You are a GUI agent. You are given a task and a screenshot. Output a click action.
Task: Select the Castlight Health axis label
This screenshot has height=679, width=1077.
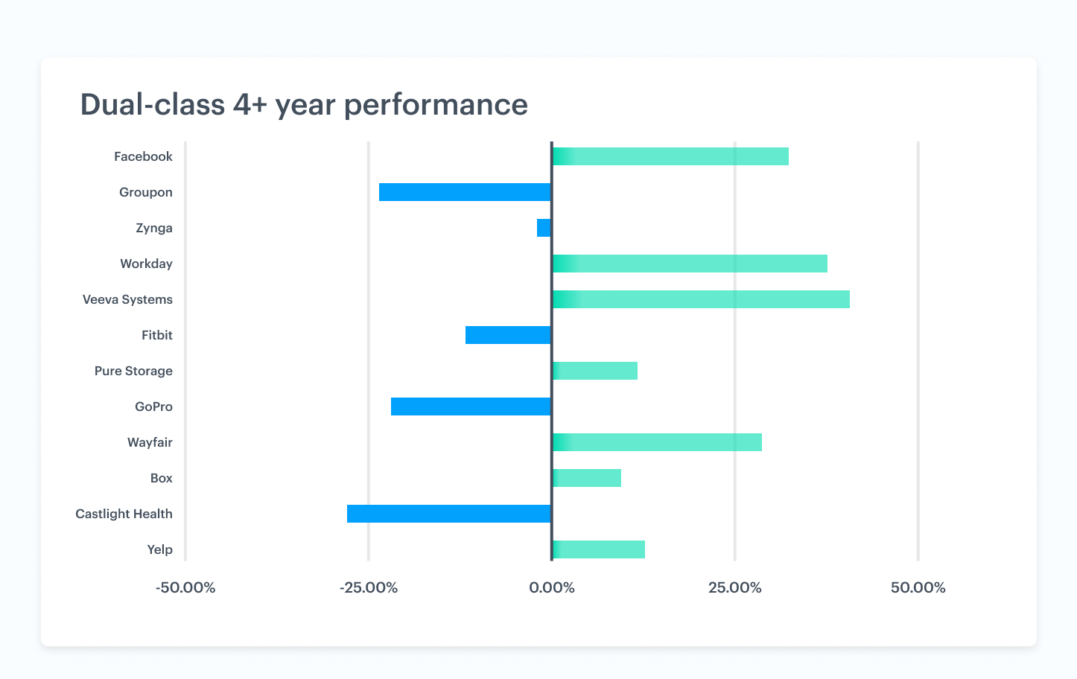[124, 514]
